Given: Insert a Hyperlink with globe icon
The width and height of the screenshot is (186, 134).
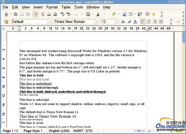Looking at the screenshot, I should point(124,14).
